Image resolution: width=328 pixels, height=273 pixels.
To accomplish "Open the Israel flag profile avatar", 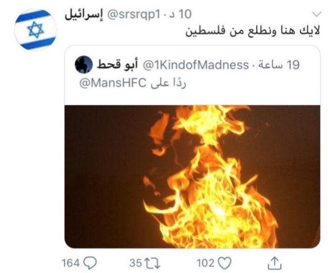I will (35, 29).
